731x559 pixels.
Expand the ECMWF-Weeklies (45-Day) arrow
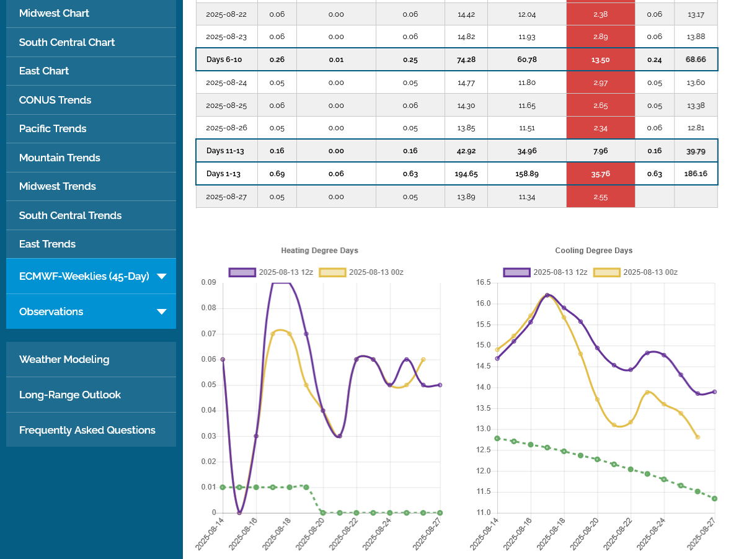[161, 277]
